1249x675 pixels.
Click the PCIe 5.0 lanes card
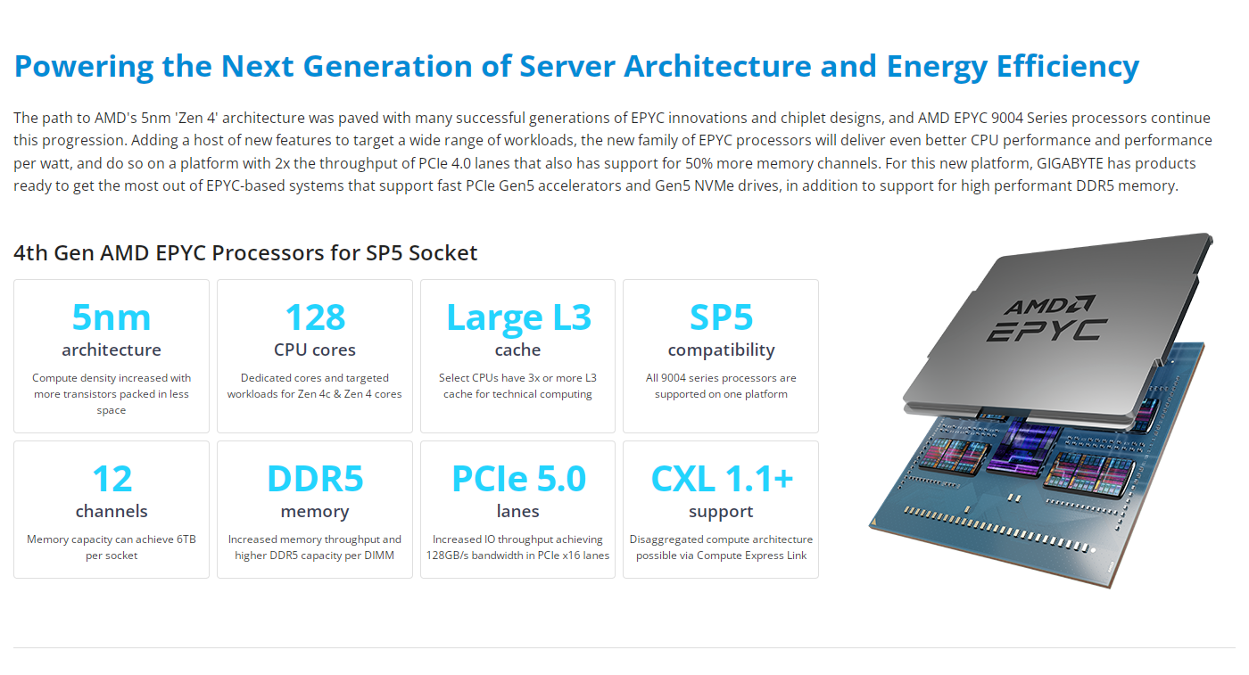pyautogui.click(x=517, y=509)
